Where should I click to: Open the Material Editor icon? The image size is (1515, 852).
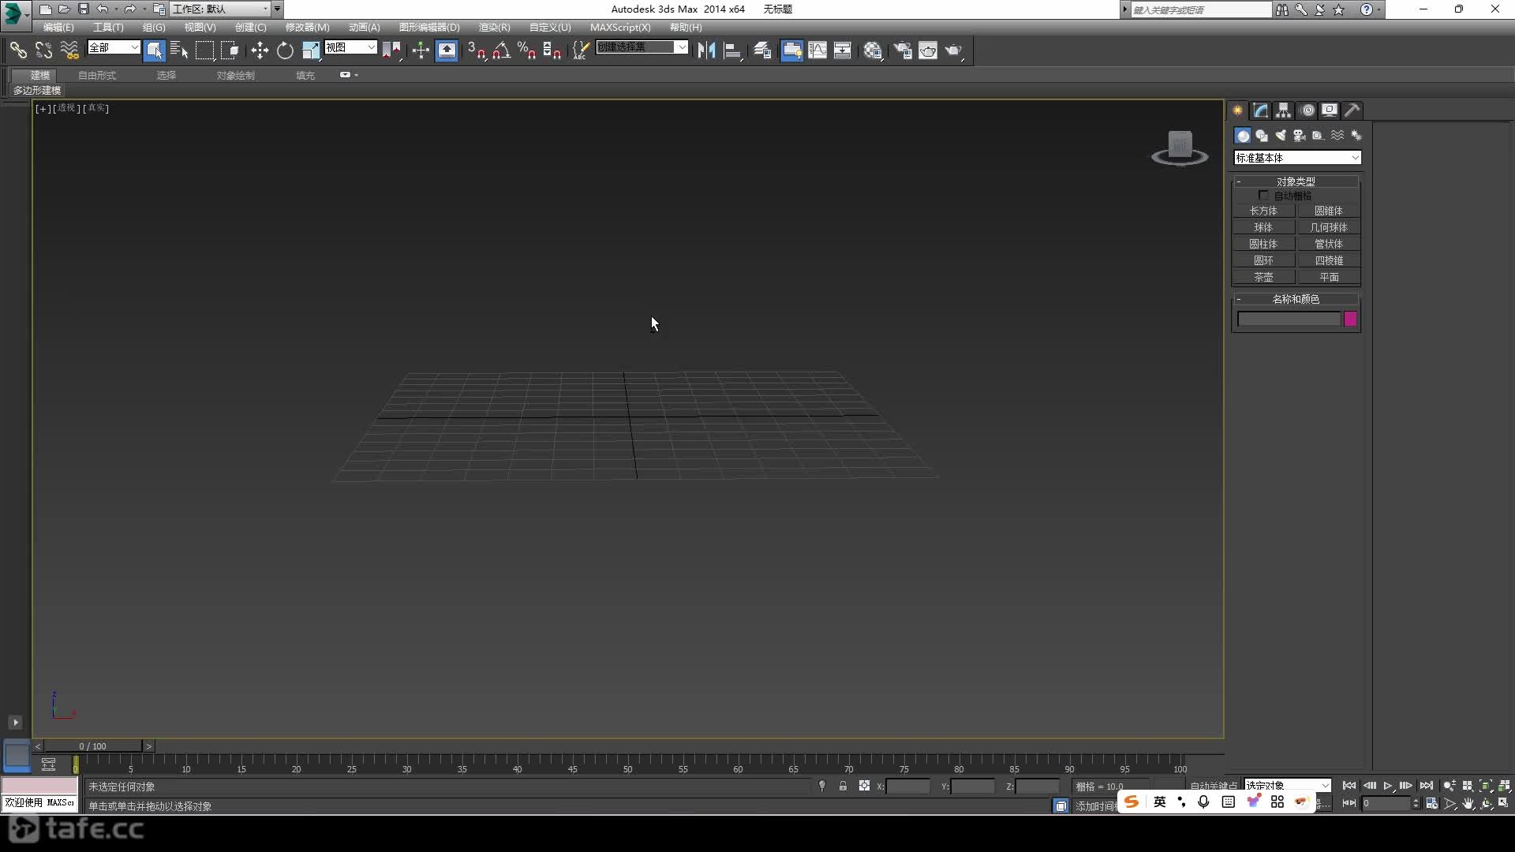click(x=873, y=50)
